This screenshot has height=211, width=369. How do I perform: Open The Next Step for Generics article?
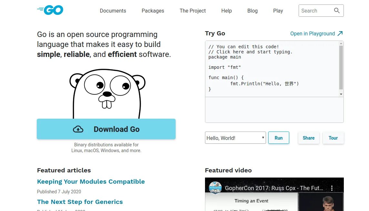80,202
